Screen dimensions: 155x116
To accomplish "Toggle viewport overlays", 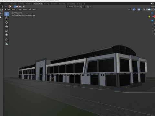I will coord(139,10).
